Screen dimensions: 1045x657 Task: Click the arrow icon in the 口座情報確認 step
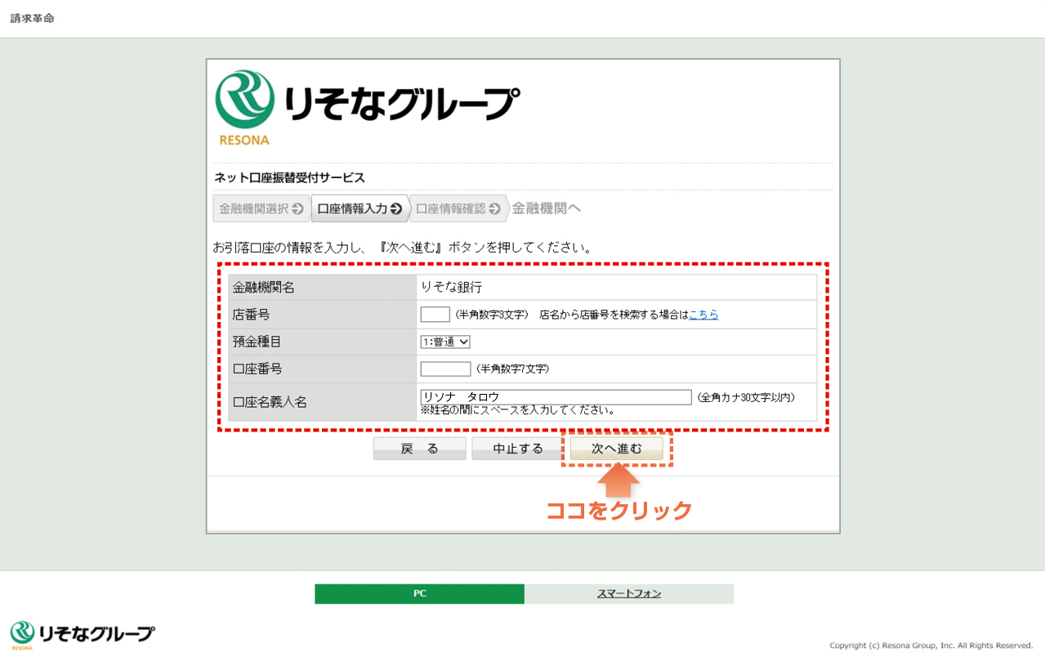tap(494, 209)
